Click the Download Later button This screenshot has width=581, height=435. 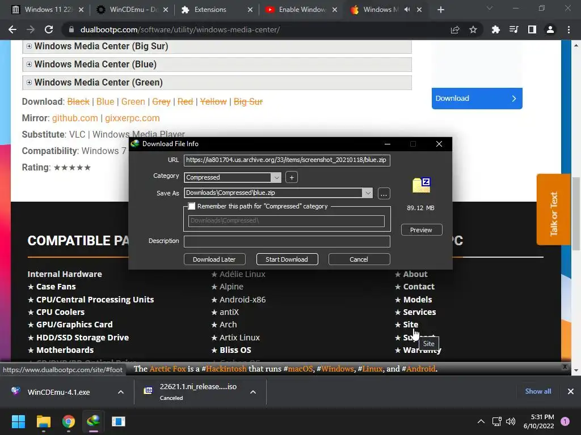tap(214, 259)
